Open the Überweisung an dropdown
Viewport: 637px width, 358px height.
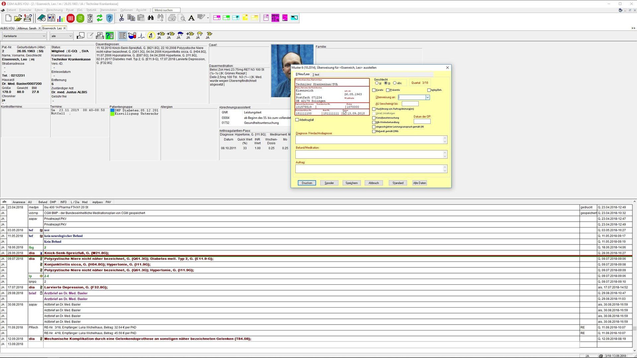(428, 97)
